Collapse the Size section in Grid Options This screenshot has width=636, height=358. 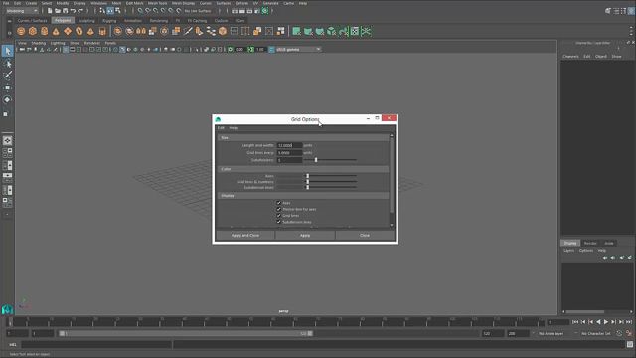click(303, 138)
